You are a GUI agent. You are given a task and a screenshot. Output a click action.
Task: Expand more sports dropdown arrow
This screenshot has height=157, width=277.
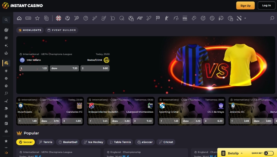pos(245,18)
